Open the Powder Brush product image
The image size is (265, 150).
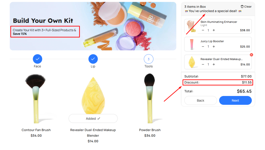point(150,98)
